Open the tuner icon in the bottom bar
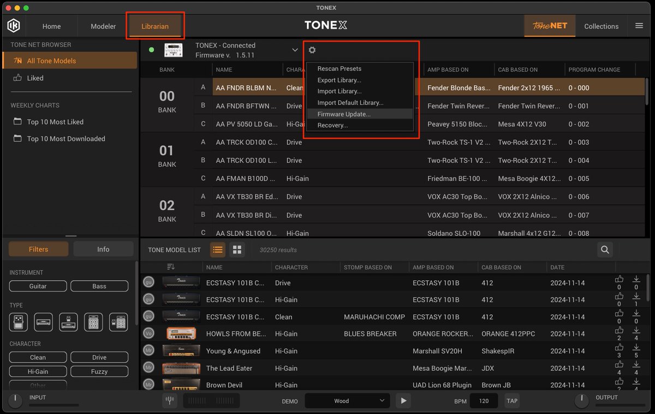655x414 pixels. tap(169, 400)
